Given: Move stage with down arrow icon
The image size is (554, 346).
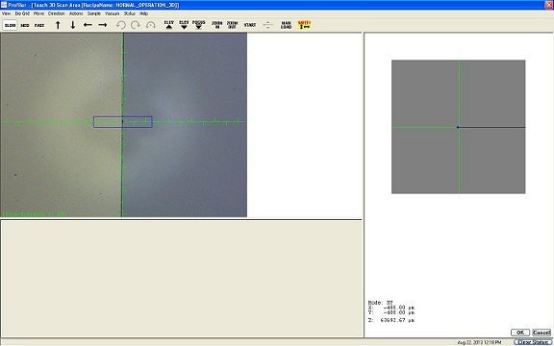Looking at the screenshot, I should pyautogui.click(x=73, y=25).
